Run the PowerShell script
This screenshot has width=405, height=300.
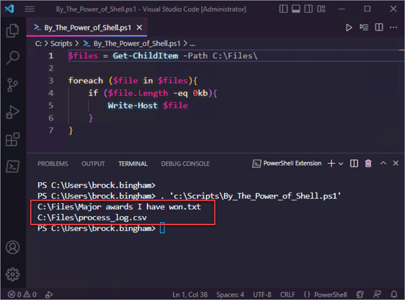coord(349,27)
